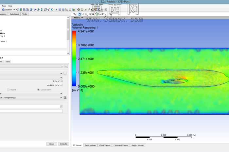Click the empty text field below the spin box
229x152 pixels.
tap(31, 111)
